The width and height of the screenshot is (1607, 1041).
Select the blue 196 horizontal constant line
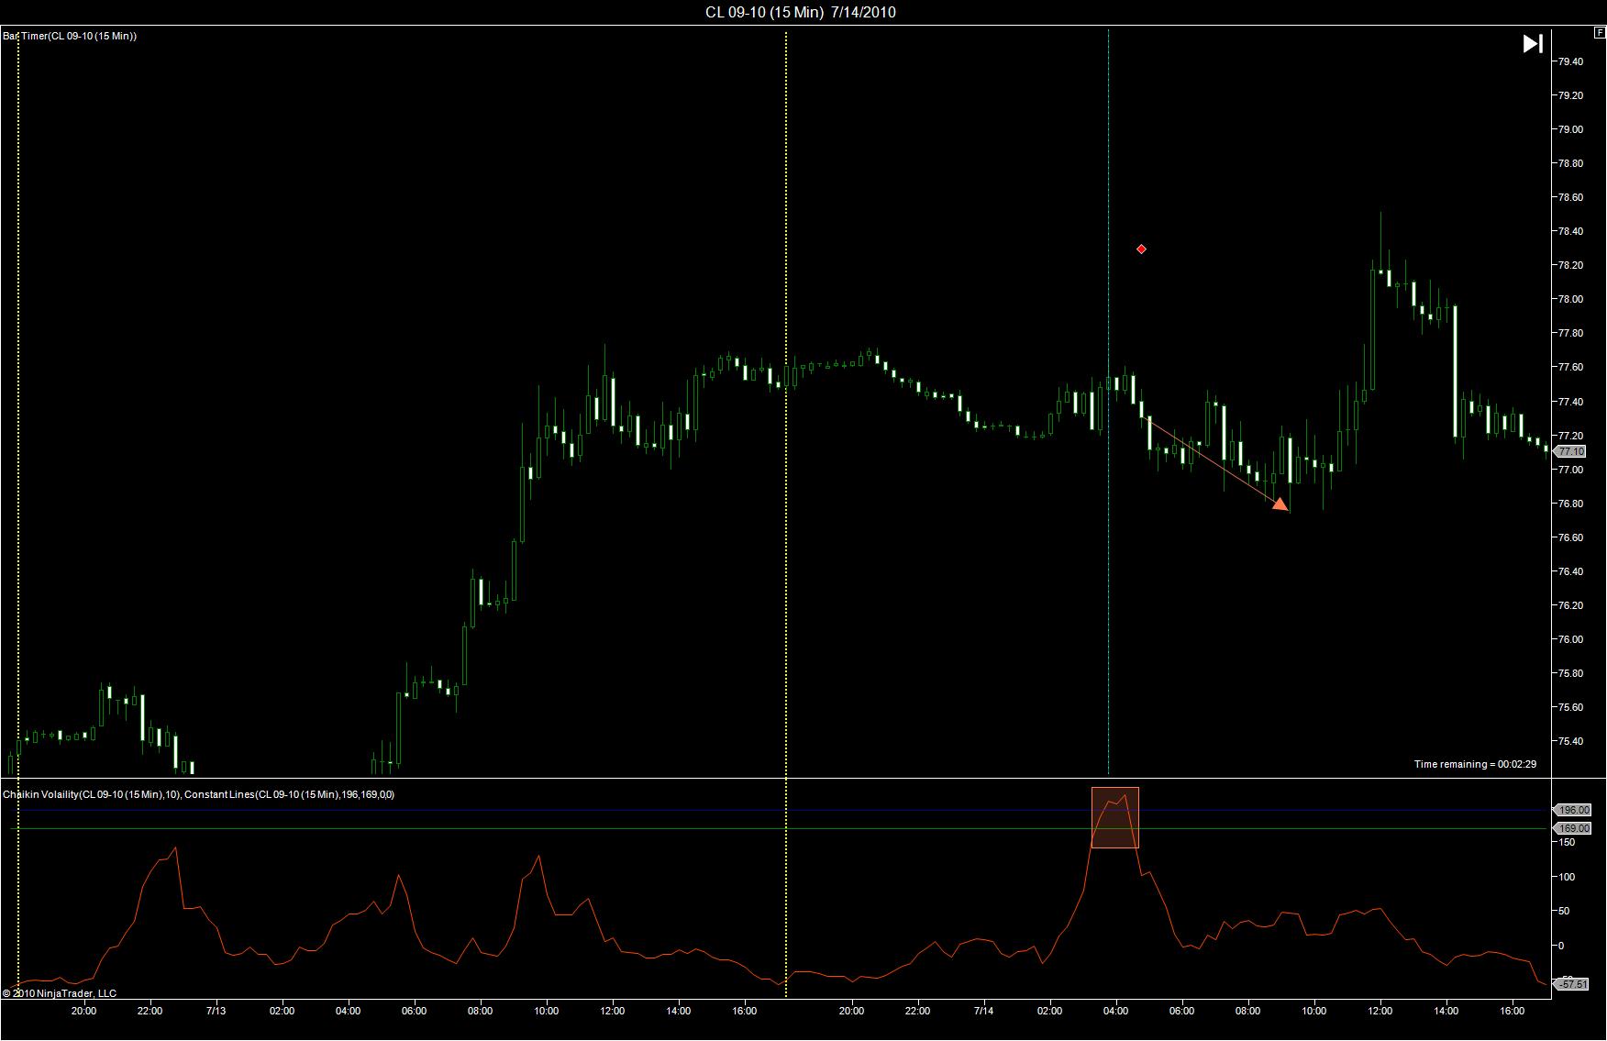tap(780, 810)
